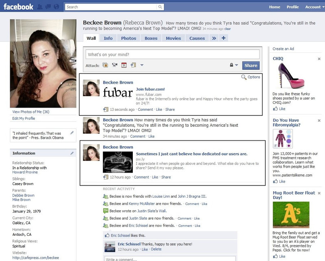The image size is (325, 261).
Task: Share the fubar post
Action: pyautogui.click(x=170, y=110)
